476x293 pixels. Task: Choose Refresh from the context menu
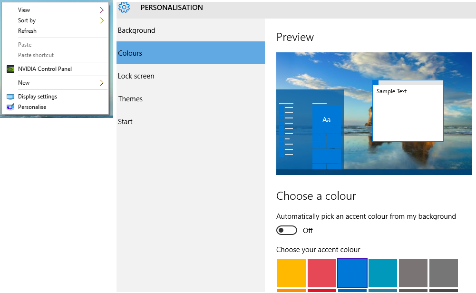tap(27, 31)
